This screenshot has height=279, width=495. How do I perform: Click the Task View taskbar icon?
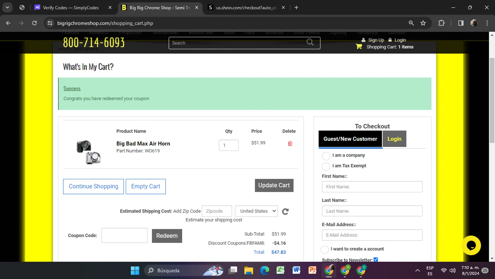coord(233,270)
